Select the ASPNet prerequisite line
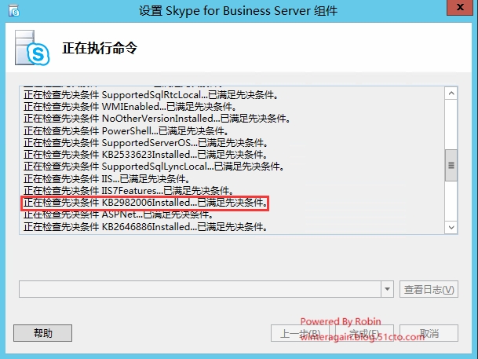Image resolution: width=478 pixels, height=359 pixels. [119, 214]
